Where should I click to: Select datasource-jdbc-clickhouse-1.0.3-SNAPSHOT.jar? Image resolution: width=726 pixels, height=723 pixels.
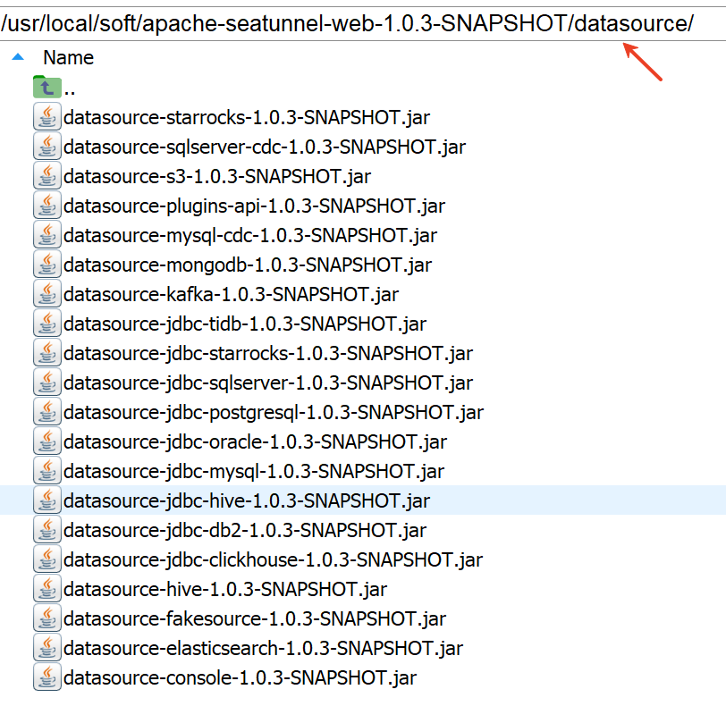[x=274, y=560]
